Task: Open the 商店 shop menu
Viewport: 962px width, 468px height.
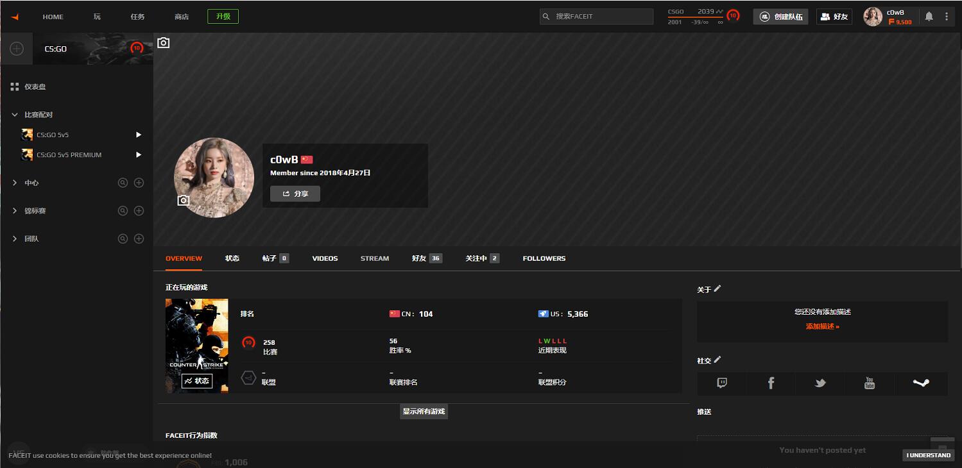Action: click(x=182, y=17)
